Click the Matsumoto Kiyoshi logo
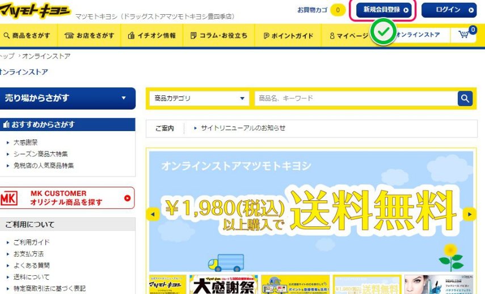Screen dimensions: 485x294 point(35,11)
